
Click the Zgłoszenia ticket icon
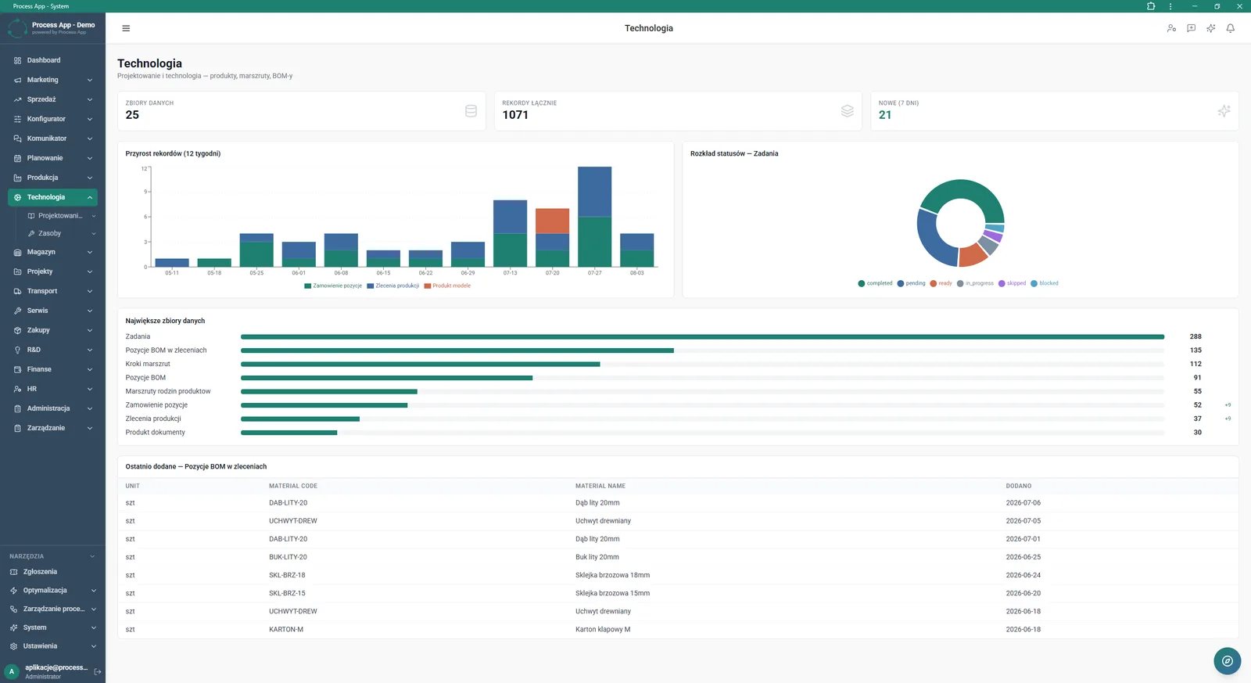point(13,572)
